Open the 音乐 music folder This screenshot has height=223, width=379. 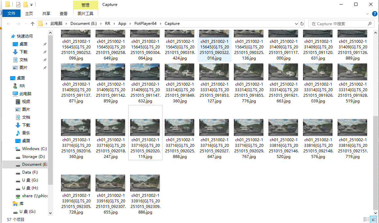[26, 133]
